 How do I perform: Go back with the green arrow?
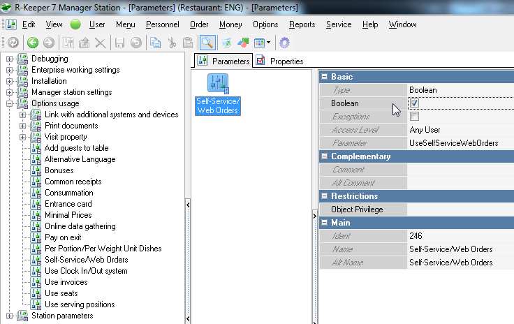(33, 43)
